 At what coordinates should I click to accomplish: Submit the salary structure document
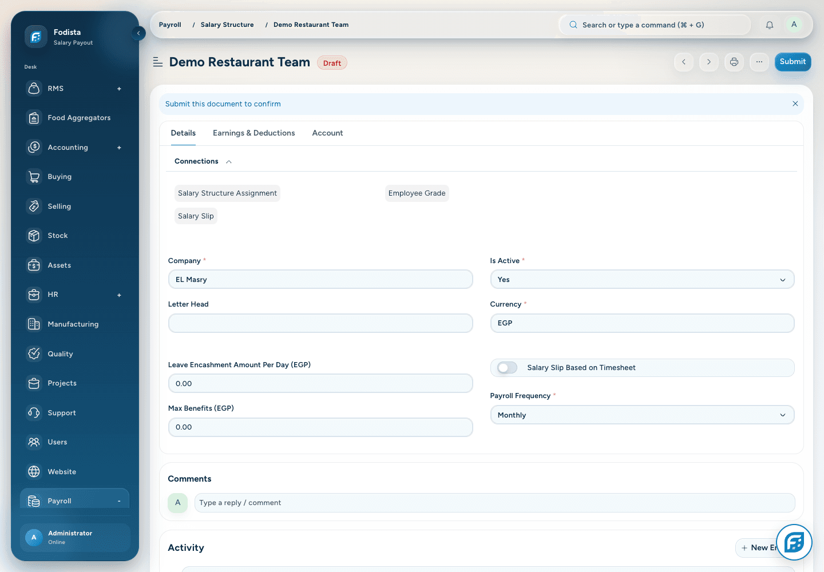click(793, 62)
